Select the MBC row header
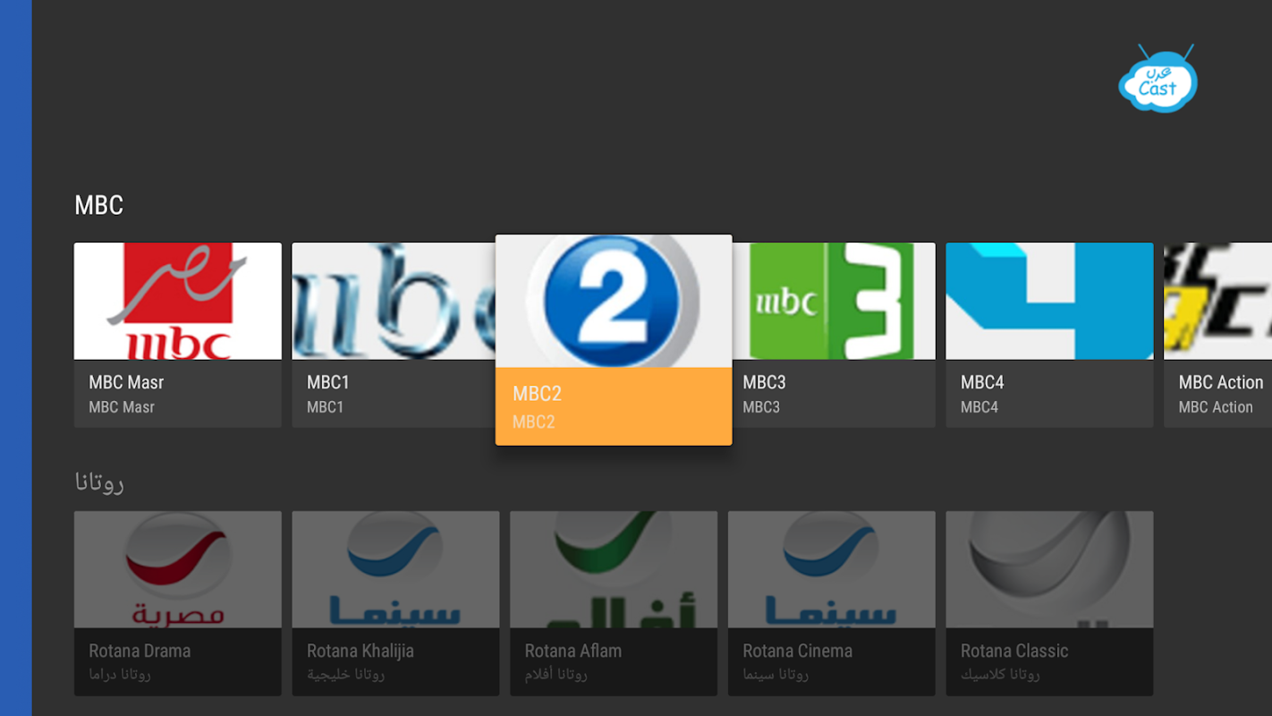 pos(98,205)
